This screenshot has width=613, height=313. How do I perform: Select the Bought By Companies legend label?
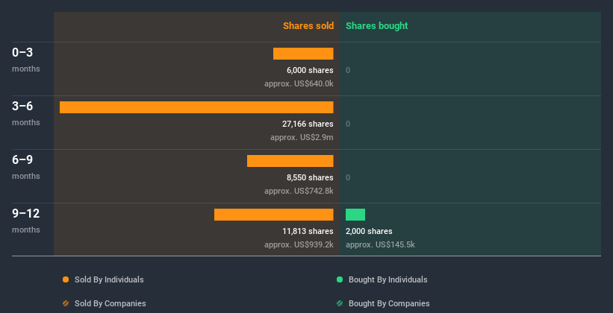click(389, 303)
